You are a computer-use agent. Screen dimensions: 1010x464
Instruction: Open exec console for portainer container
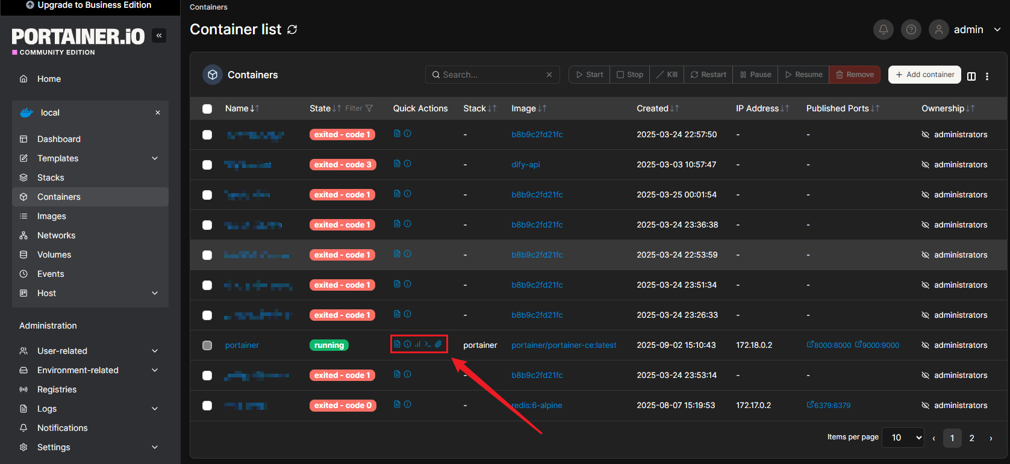[428, 344]
